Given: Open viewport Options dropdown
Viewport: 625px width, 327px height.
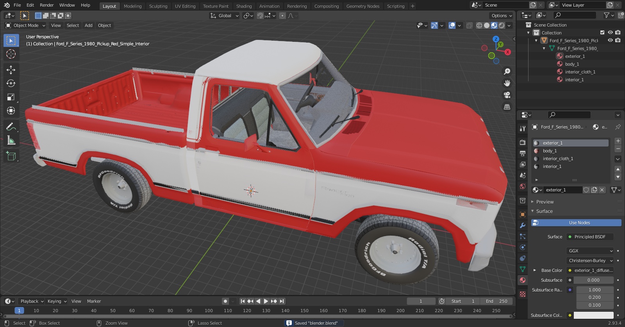Looking at the screenshot, I should pos(501,16).
